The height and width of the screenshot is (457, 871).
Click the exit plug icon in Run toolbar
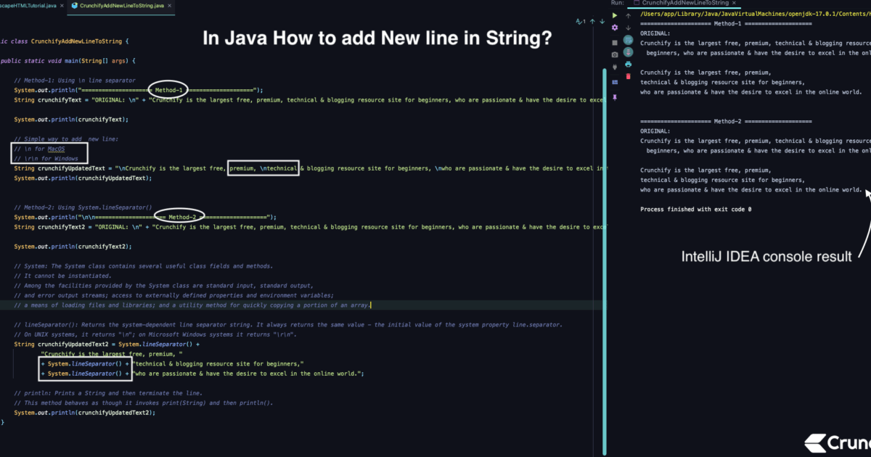pos(615,67)
